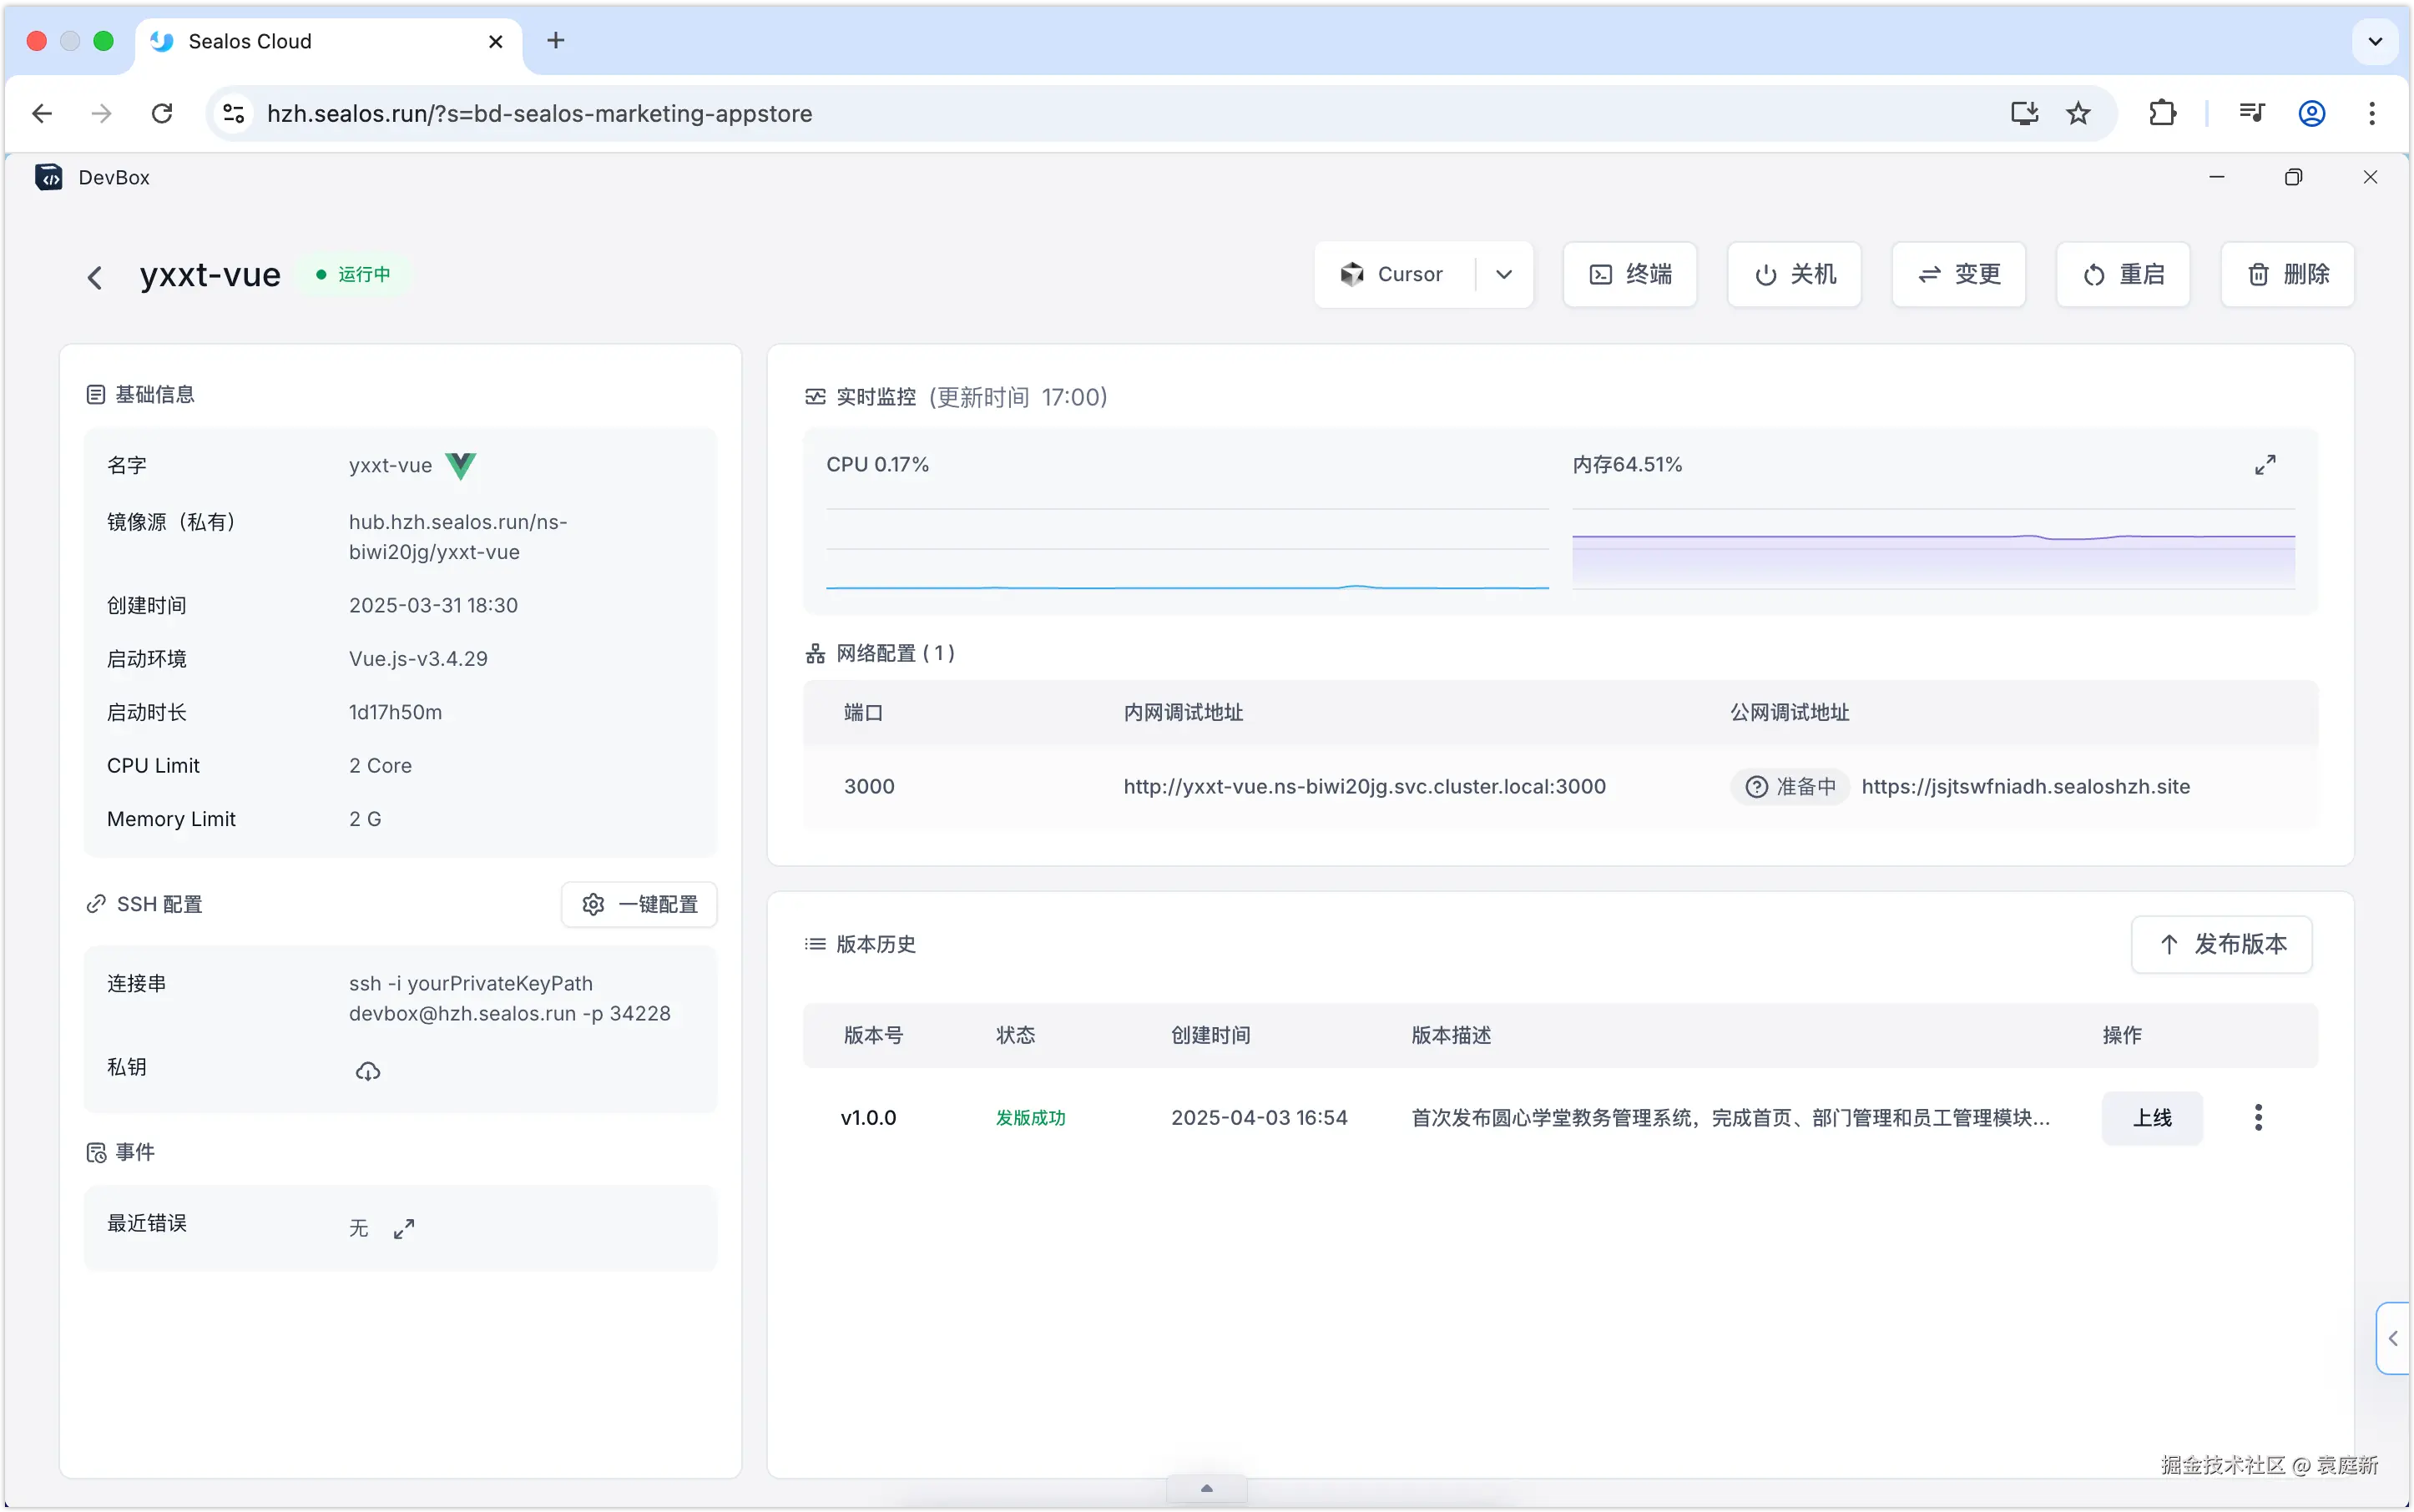The height and width of the screenshot is (1512, 2414).
Task: Download the SSH private key
Action: [367, 1070]
